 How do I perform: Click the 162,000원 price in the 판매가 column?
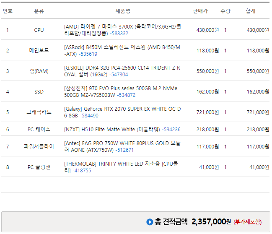pyautogui.click(x=207, y=91)
